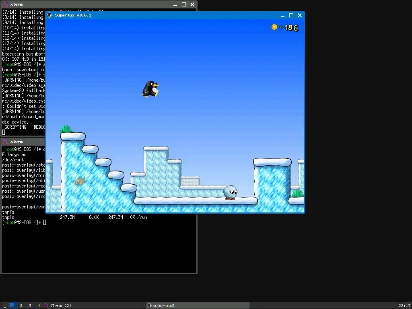
Task: Click the "(7/14) Installing" terminal line
Action: pos(23,12)
